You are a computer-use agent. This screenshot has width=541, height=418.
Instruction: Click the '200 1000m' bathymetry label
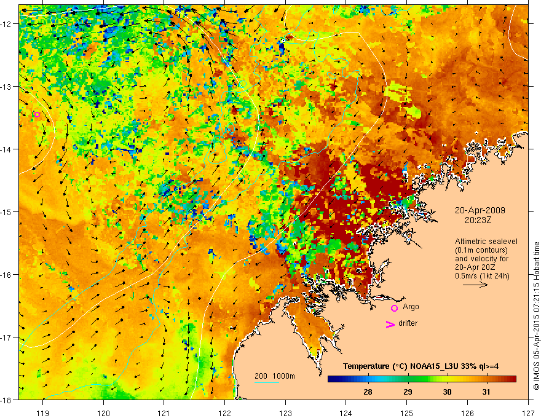[x=275, y=376]
